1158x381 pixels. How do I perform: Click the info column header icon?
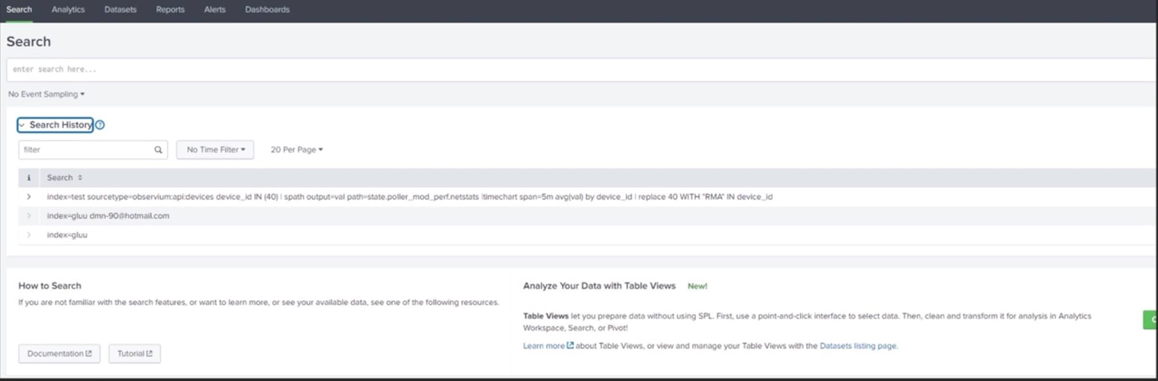coord(29,178)
